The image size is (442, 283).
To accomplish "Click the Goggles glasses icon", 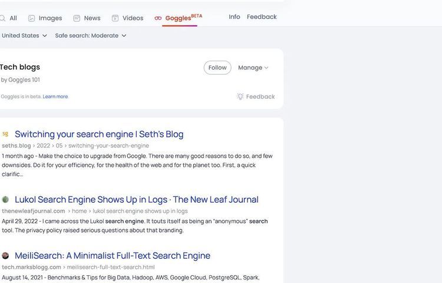I will (x=158, y=18).
